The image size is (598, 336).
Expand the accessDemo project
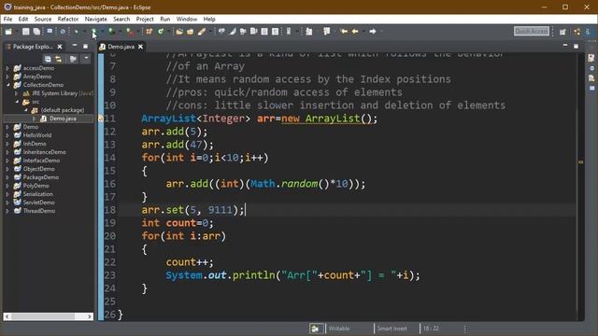coord(7,68)
